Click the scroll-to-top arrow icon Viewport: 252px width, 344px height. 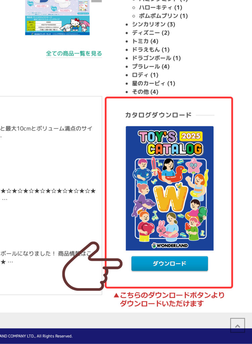point(238,325)
